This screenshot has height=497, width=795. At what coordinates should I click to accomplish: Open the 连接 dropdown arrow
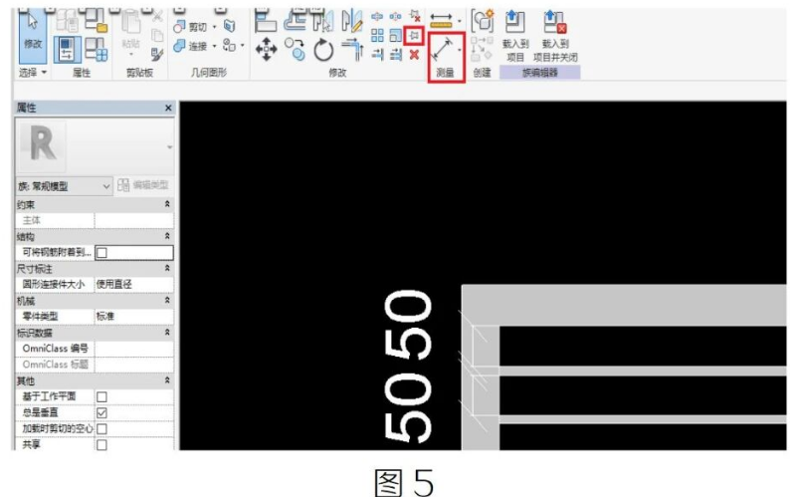pos(214,46)
